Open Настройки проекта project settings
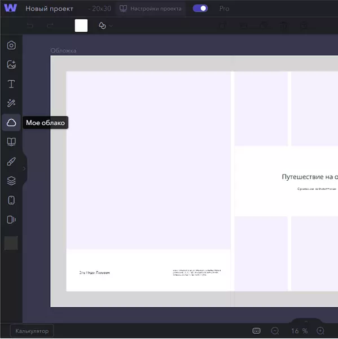The width and height of the screenshot is (338, 339). pos(151,8)
